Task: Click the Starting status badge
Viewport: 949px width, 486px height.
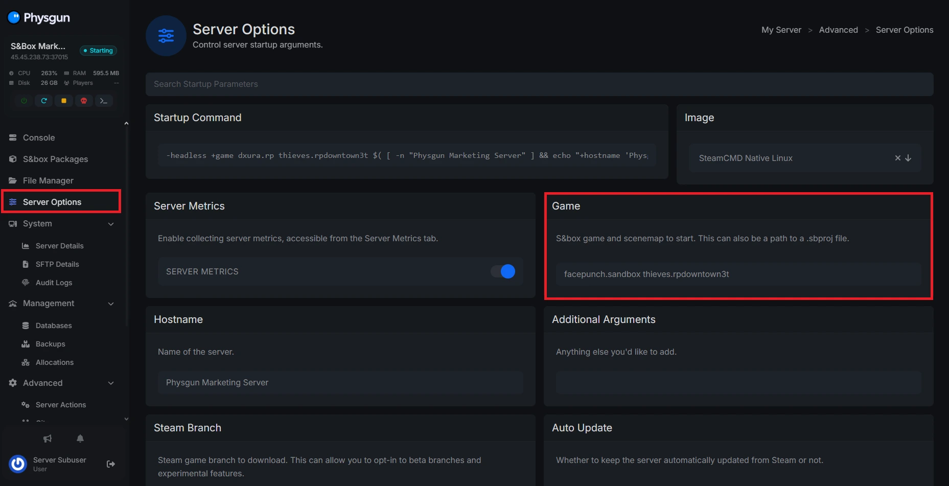Action: (x=98, y=51)
